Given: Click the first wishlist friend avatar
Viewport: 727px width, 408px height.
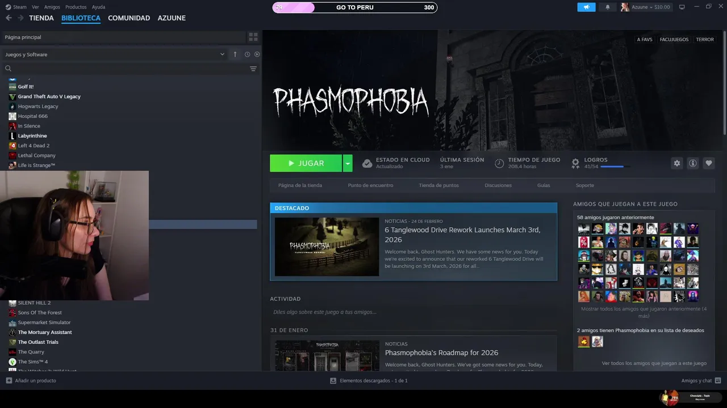Looking at the screenshot, I should [x=584, y=342].
